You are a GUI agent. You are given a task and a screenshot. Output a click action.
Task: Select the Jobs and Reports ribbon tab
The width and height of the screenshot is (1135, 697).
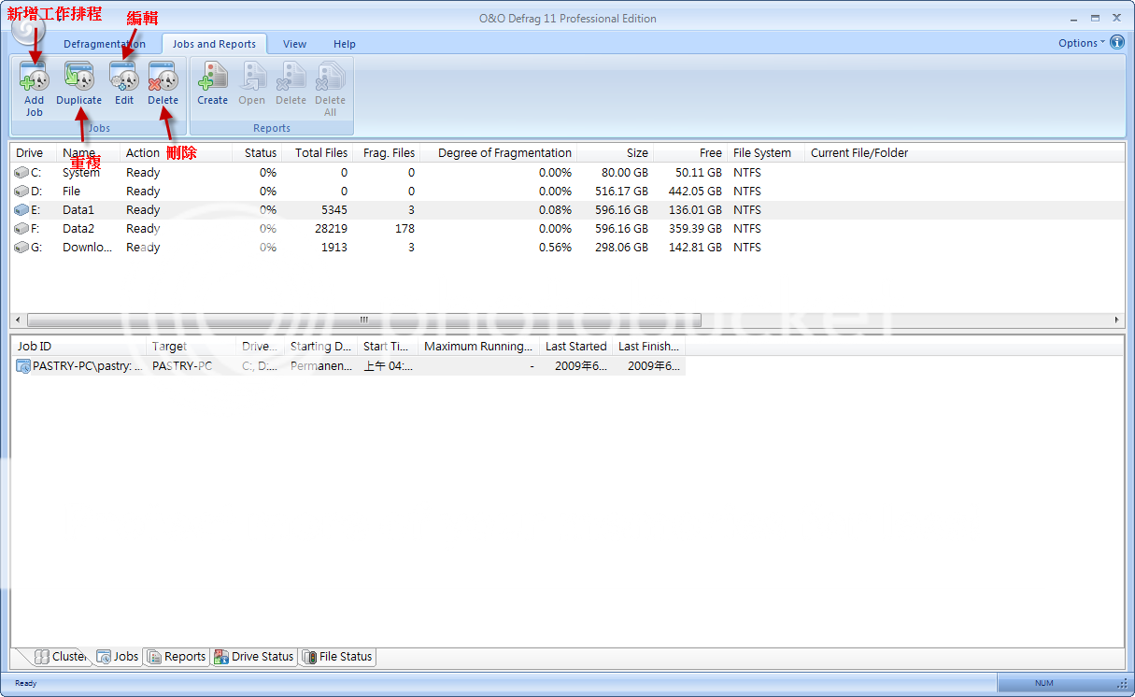(214, 44)
